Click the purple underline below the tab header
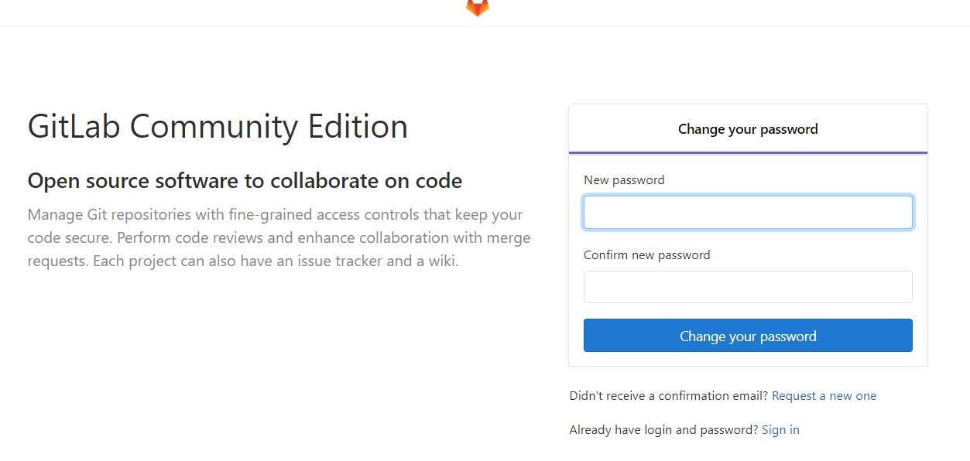This screenshot has height=461, width=970. pyautogui.click(x=748, y=152)
